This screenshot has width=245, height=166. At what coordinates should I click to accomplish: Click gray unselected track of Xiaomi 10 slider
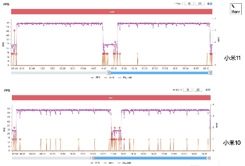[51, 158]
